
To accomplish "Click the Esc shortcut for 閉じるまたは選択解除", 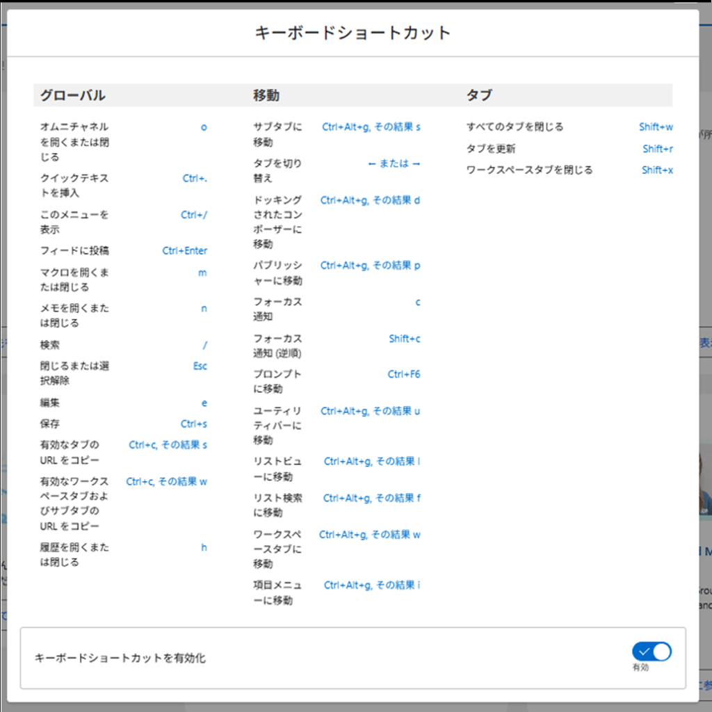I will click(x=200, y=366).
